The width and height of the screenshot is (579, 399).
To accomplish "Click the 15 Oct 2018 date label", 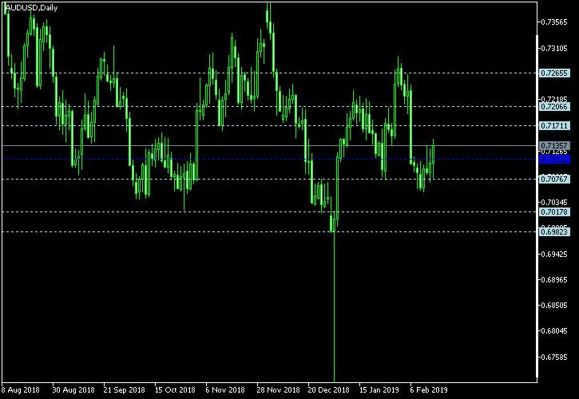I will [x=175, y=389].
